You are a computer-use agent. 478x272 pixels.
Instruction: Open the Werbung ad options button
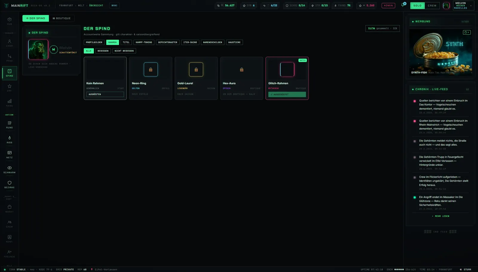pos(467,32)
